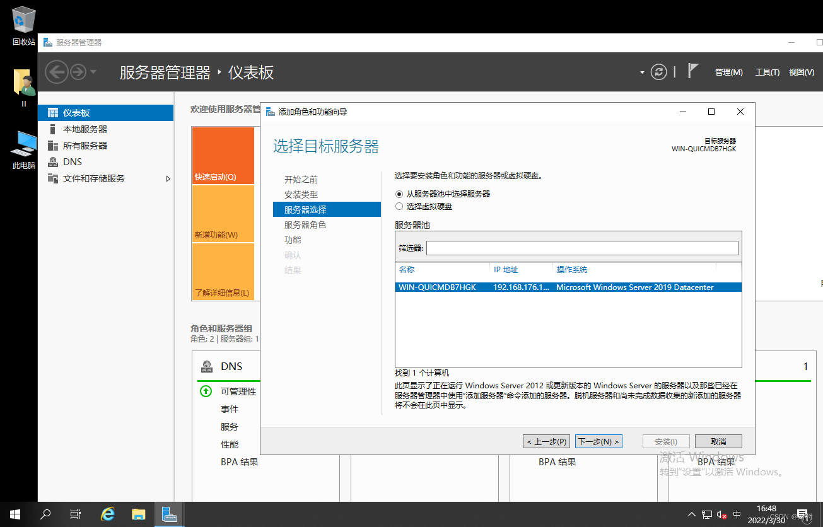Open the 管理(M) menu

click(x=728, y=72)
